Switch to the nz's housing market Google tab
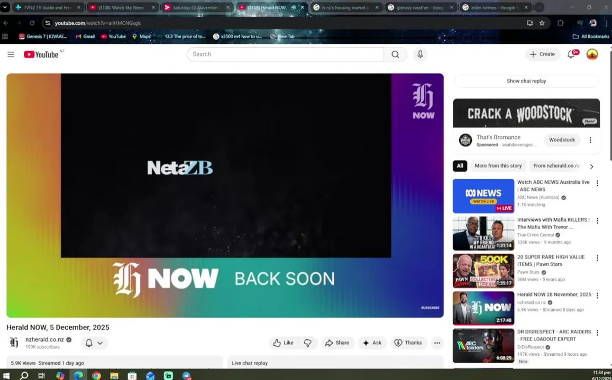This screenshot has width=612, height=380. 346,7
